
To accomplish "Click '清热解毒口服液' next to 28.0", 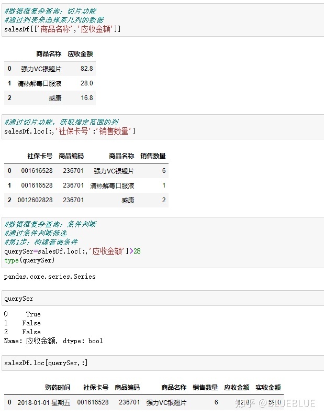I will pos(39,83).
